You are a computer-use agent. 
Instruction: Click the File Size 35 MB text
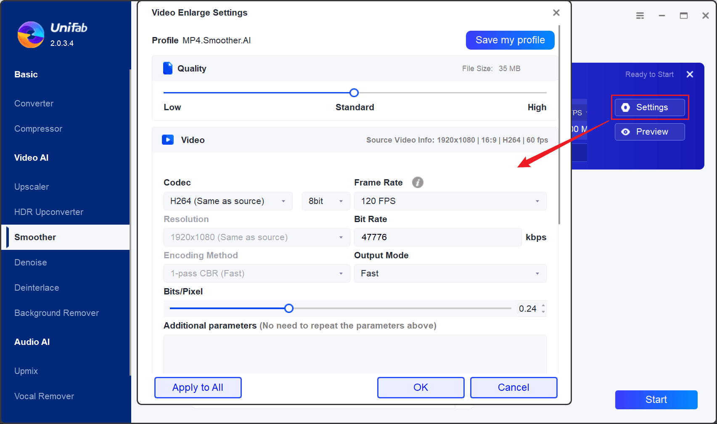click(491, 69)
